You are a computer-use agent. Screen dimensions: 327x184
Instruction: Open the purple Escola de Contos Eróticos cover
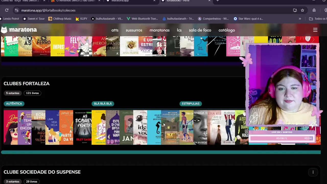(112, 127)
